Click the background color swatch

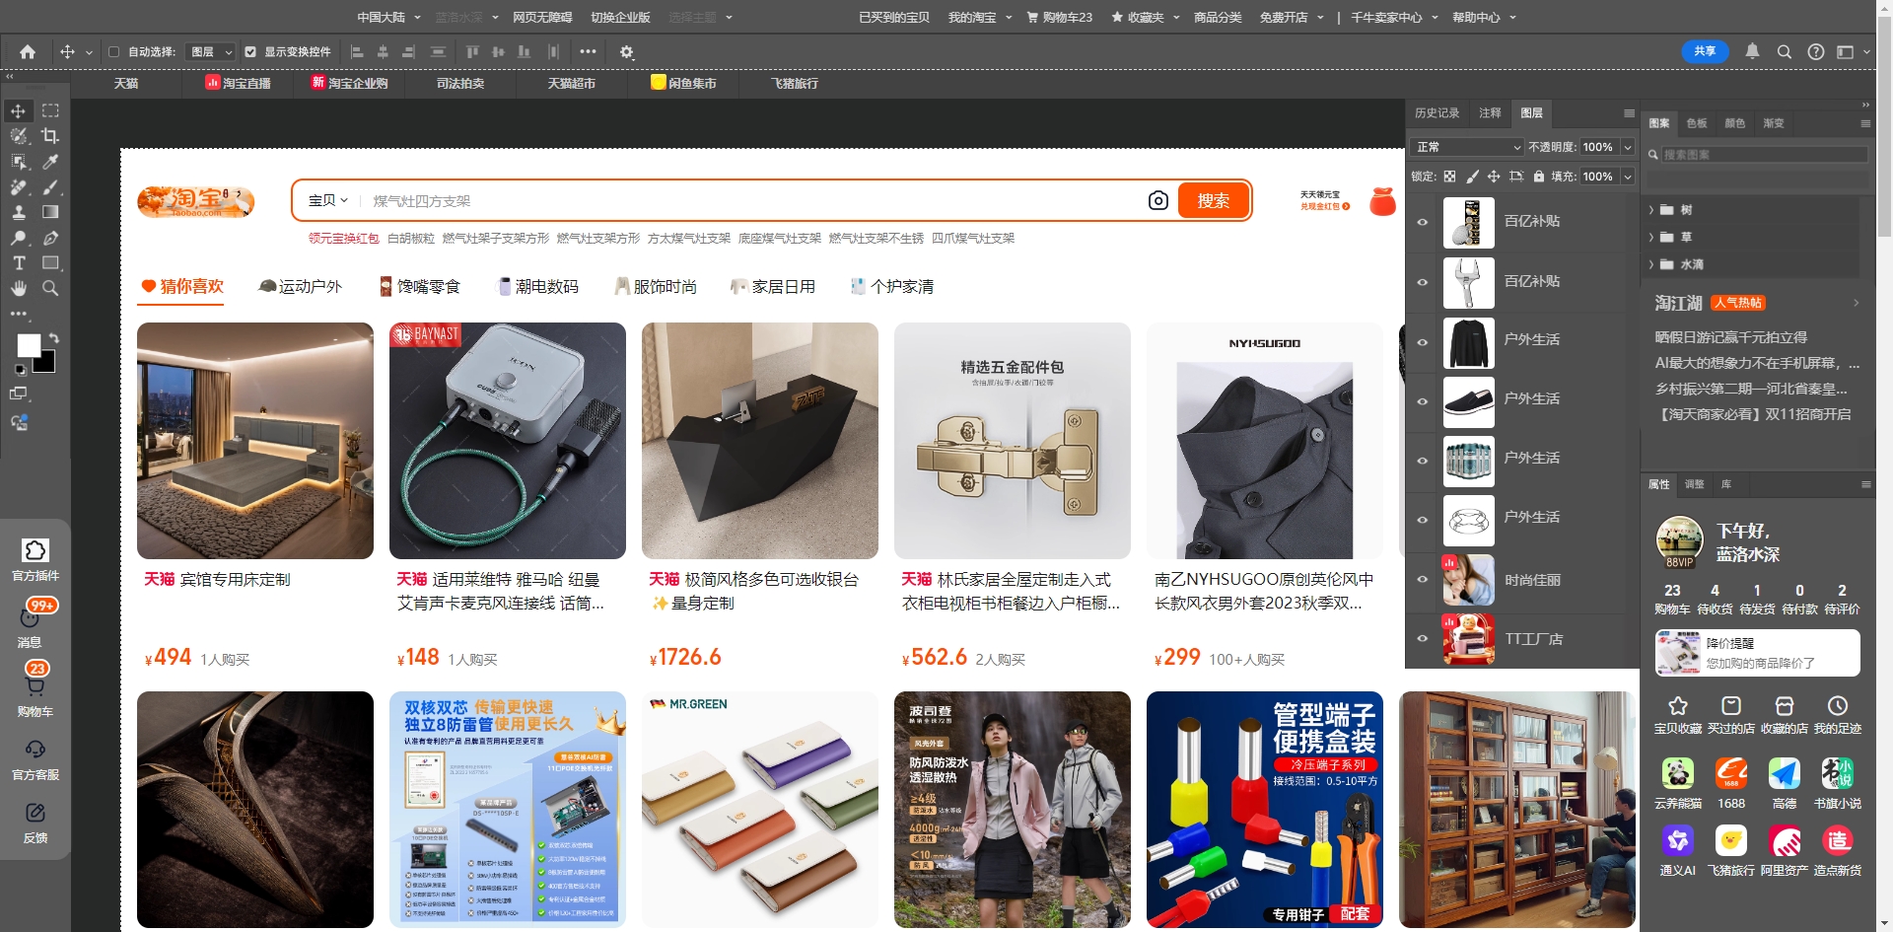(x=45, y=363)
